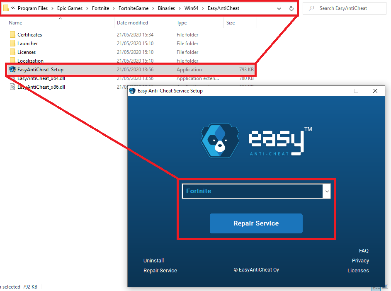Viewport: 391px width, 291px height.
Task: Click the Easy Anti-Cheat title bar icon
Action: 132,91
